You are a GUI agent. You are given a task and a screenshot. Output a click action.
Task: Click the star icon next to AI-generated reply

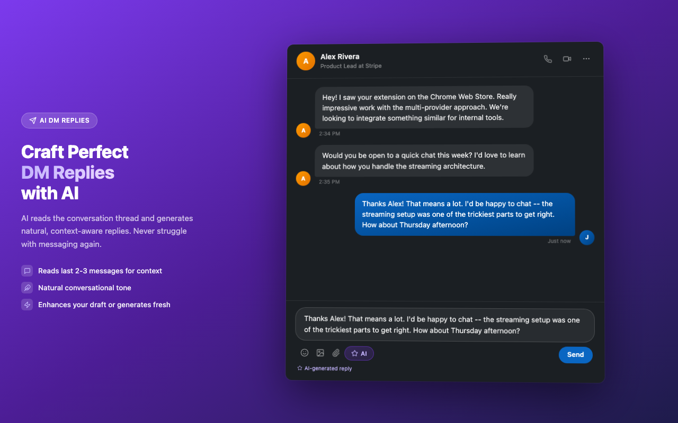299,368
